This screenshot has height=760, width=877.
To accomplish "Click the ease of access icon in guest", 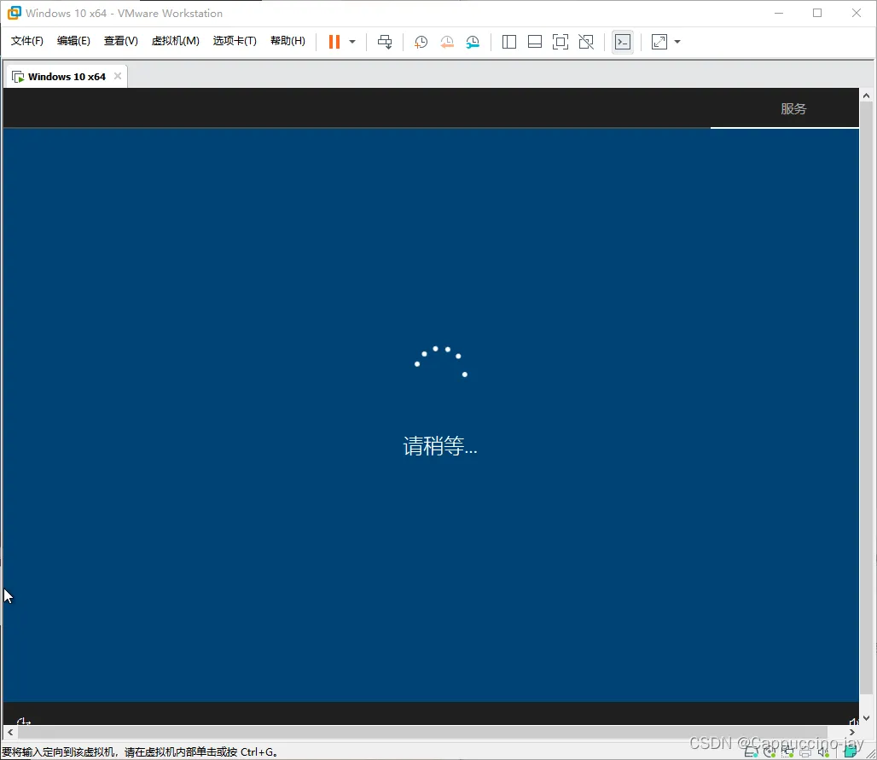I will click(x=24, y=721).
